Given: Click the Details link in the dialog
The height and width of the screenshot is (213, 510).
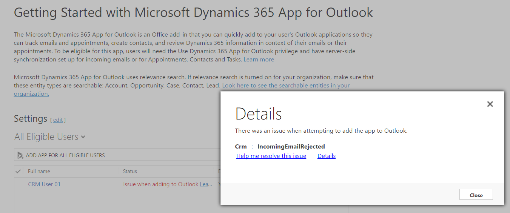Looking at the screenshot, I should point(326,156).
